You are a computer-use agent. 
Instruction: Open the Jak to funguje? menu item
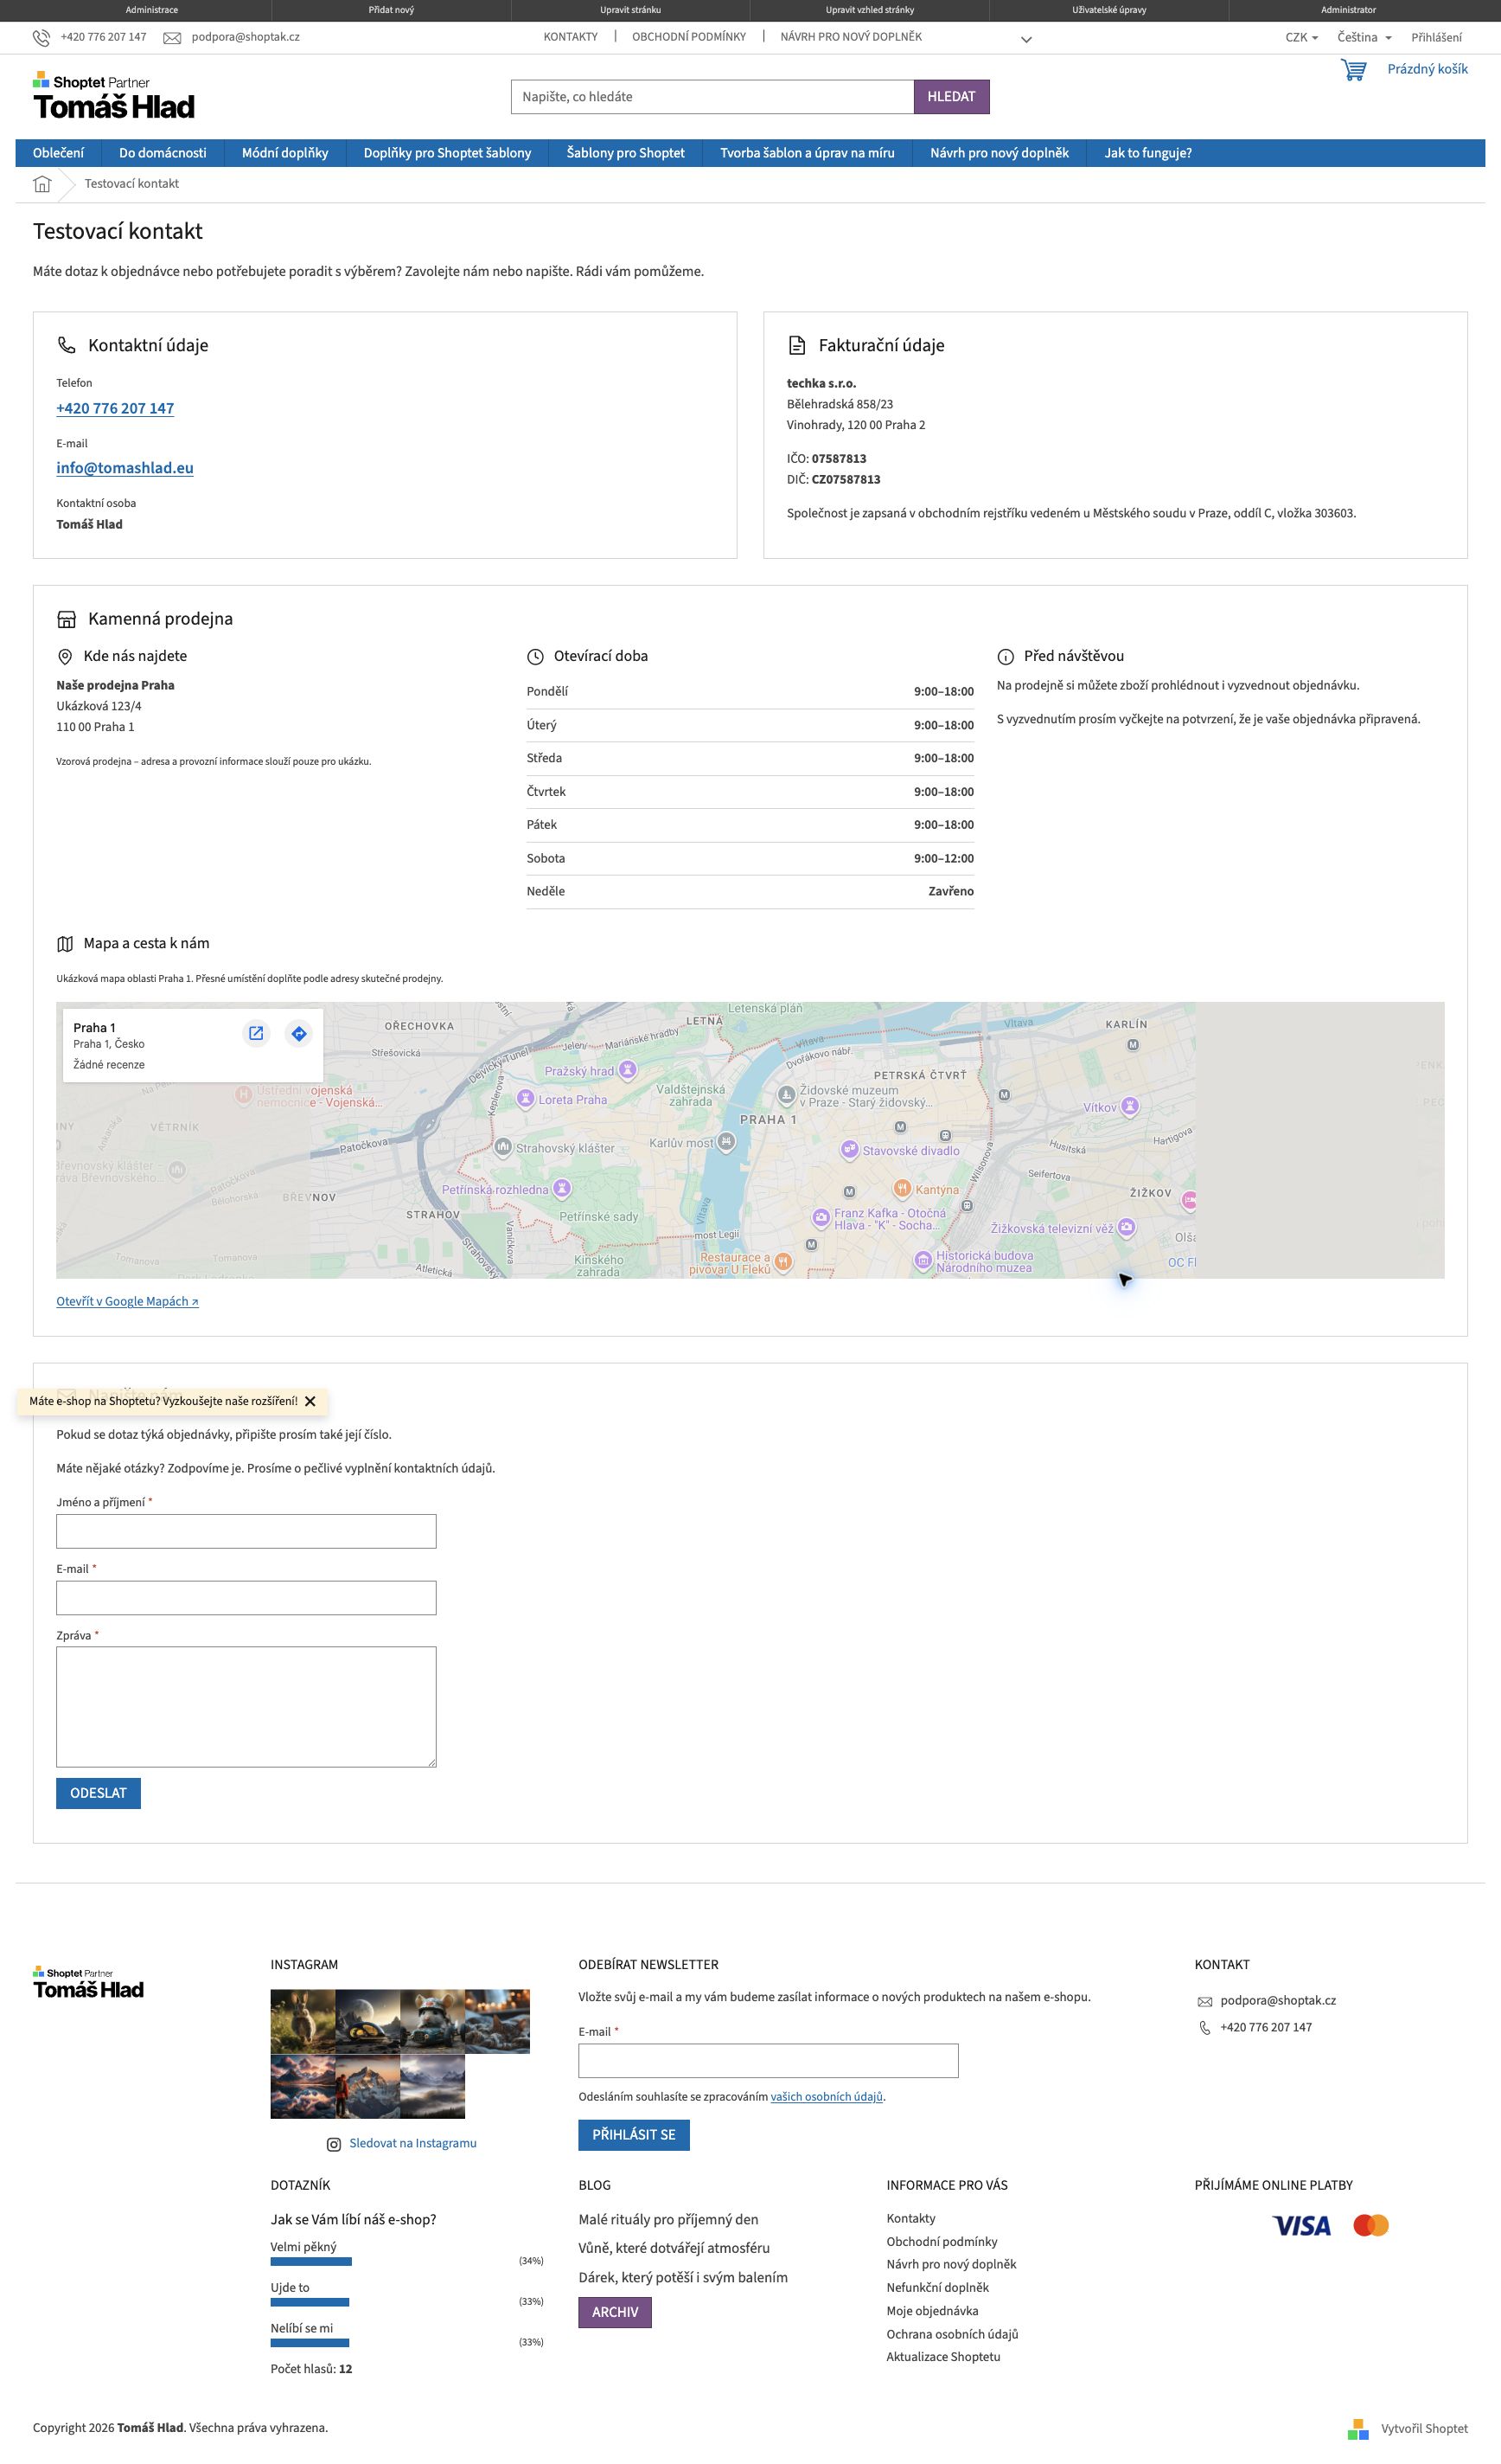[1147, 153]
